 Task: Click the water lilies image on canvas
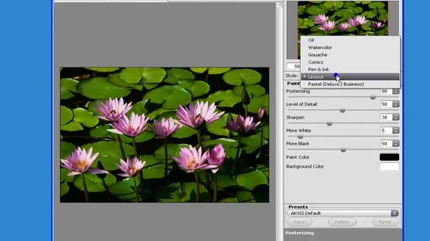(165, 135)
